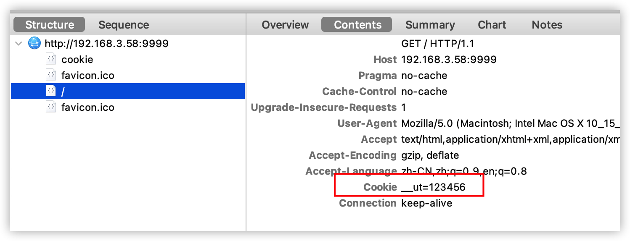
Task: Open the Summary tab
Action: click(430, 25)
